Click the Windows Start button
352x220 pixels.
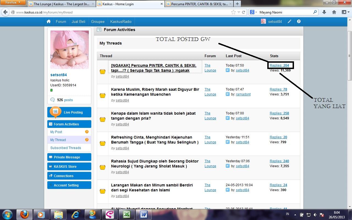tap(7, 214)
